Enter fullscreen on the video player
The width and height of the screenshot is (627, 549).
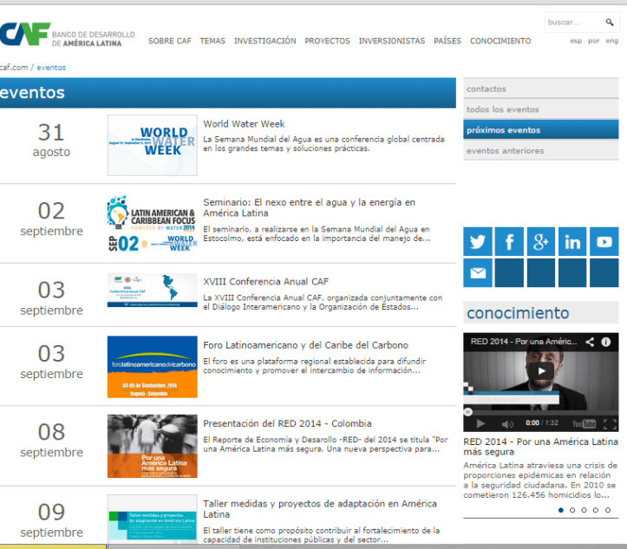[x=609, y=423]
